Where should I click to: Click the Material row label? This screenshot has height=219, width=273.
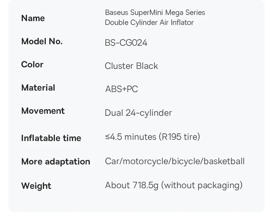[38, 88]
